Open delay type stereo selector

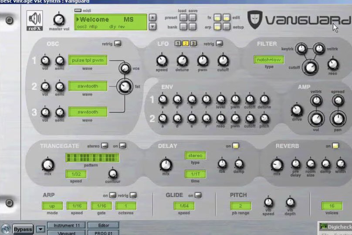pos(195,156)
